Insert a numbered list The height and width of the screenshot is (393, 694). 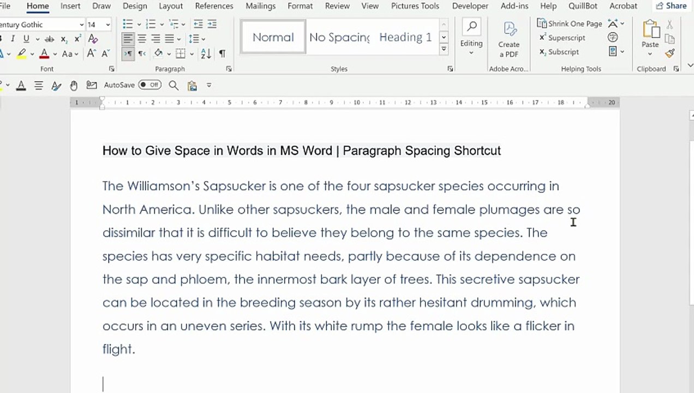pos(151,24)
